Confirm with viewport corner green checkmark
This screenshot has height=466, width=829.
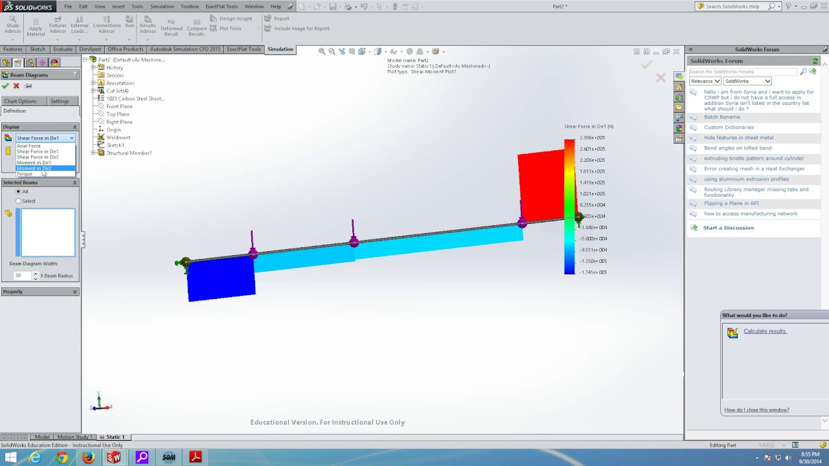646,65
